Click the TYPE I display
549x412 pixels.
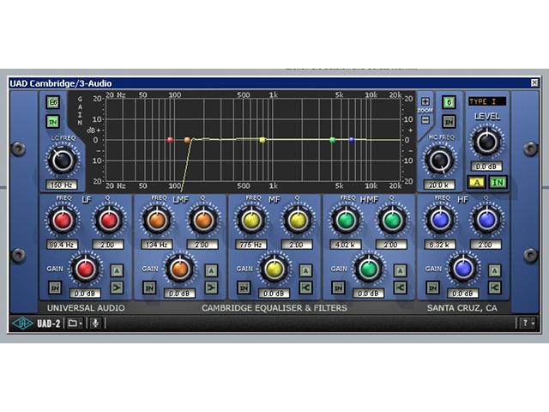pos(487,101)
